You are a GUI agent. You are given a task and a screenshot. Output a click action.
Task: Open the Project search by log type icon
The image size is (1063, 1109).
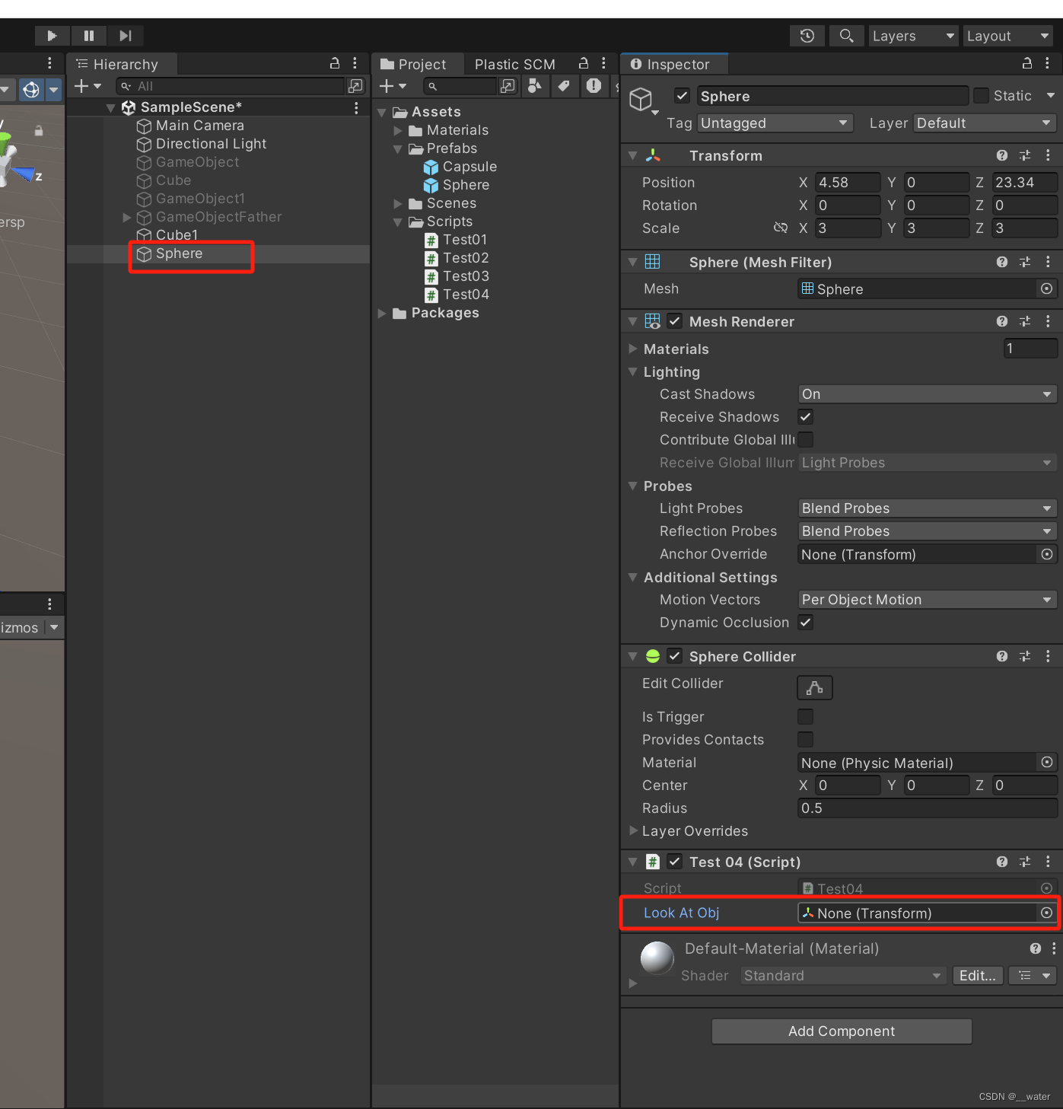594,86
